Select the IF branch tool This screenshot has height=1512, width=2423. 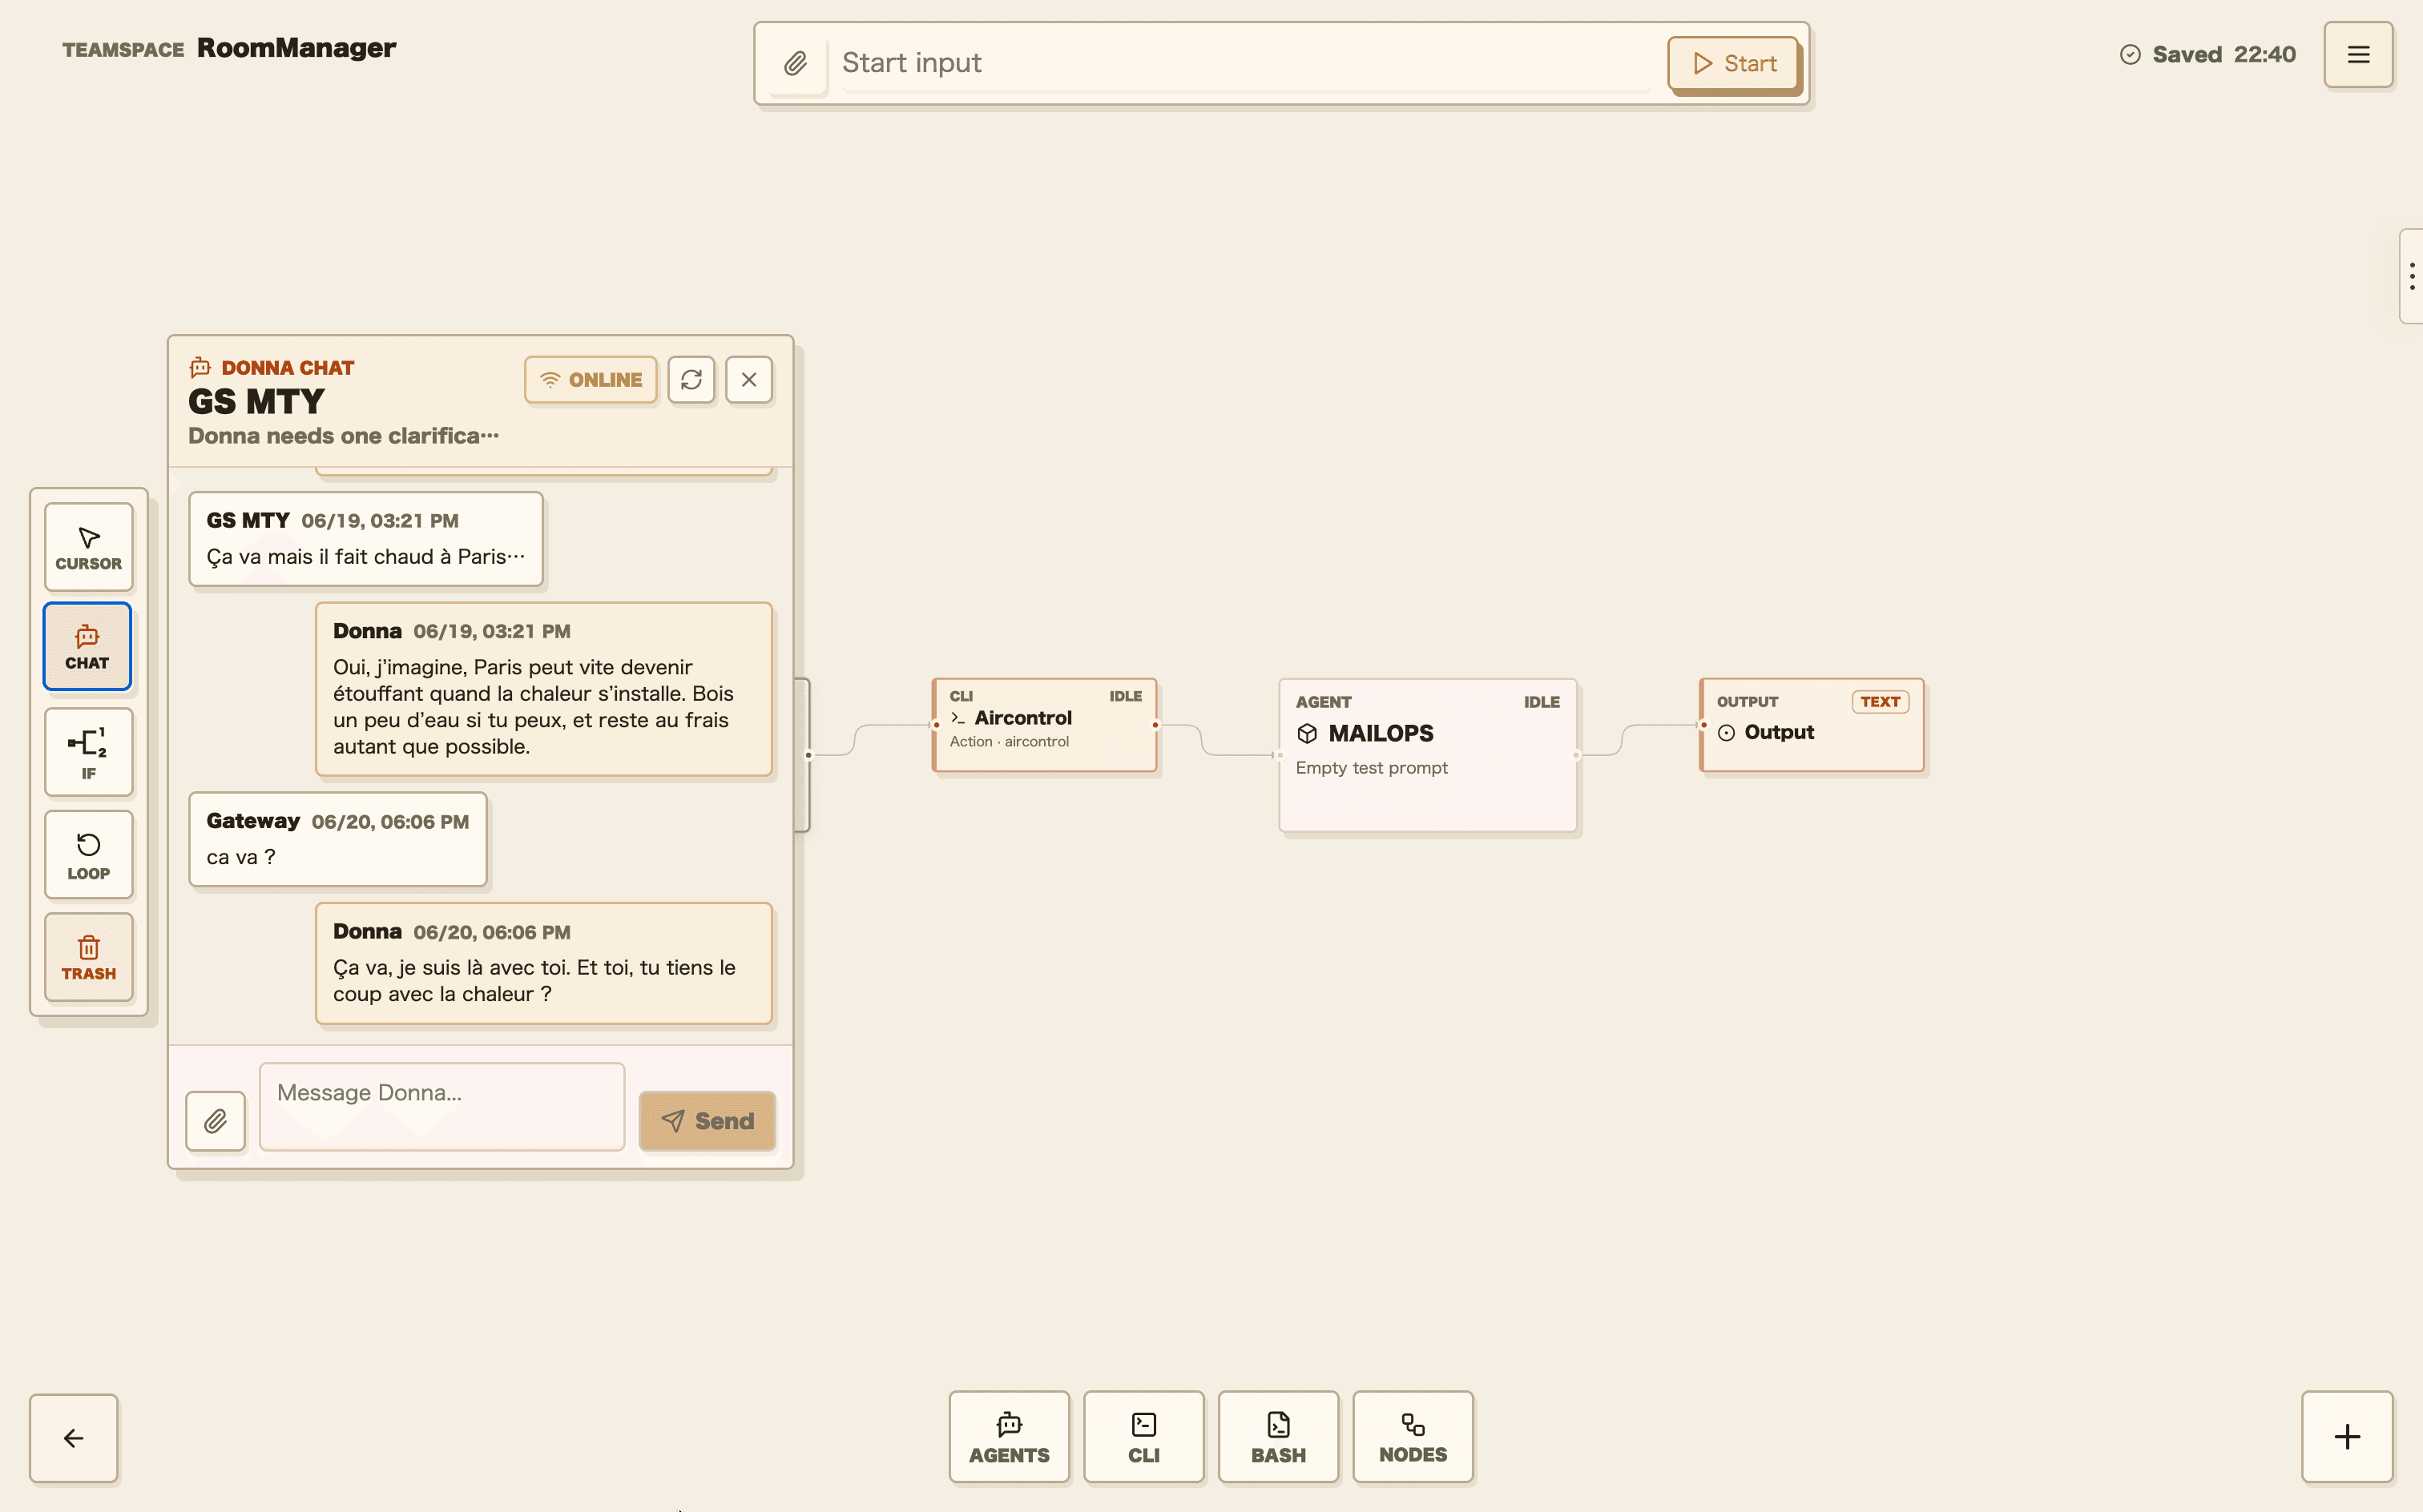[x=88, y=752]
